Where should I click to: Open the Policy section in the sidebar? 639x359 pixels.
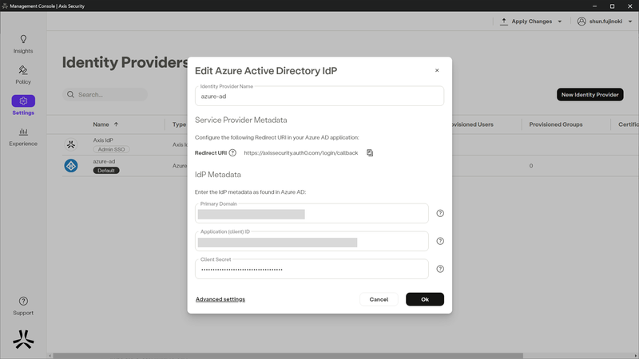coord(23,75)
